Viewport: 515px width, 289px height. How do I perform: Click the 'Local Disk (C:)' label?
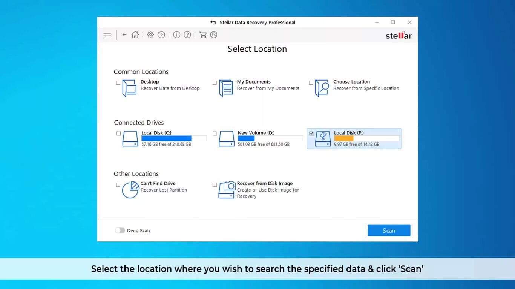[x=156, y=133]
